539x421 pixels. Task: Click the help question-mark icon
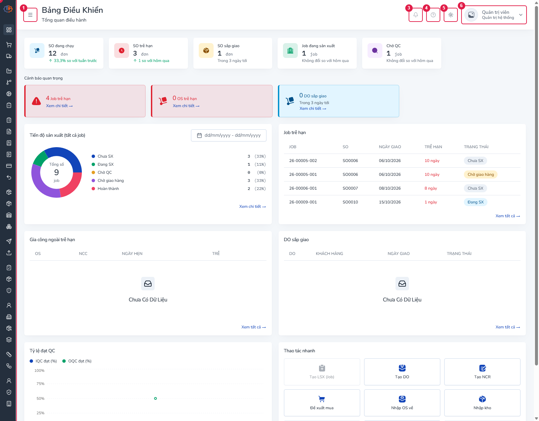tap(433, 15)
